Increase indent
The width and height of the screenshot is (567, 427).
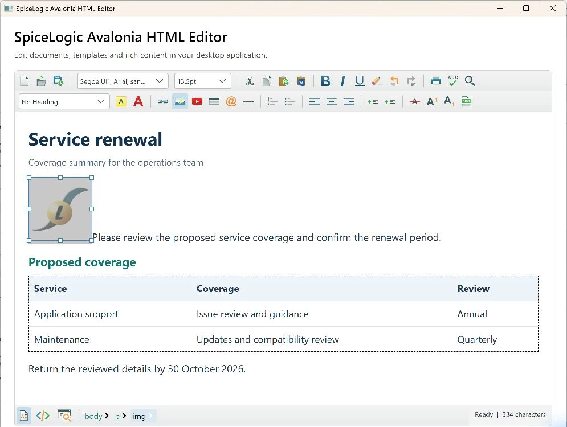(x=390, y=101)
